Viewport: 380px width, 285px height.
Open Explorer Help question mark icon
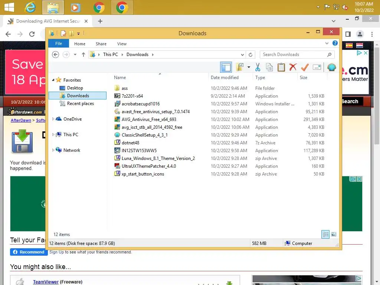(335, 43)
